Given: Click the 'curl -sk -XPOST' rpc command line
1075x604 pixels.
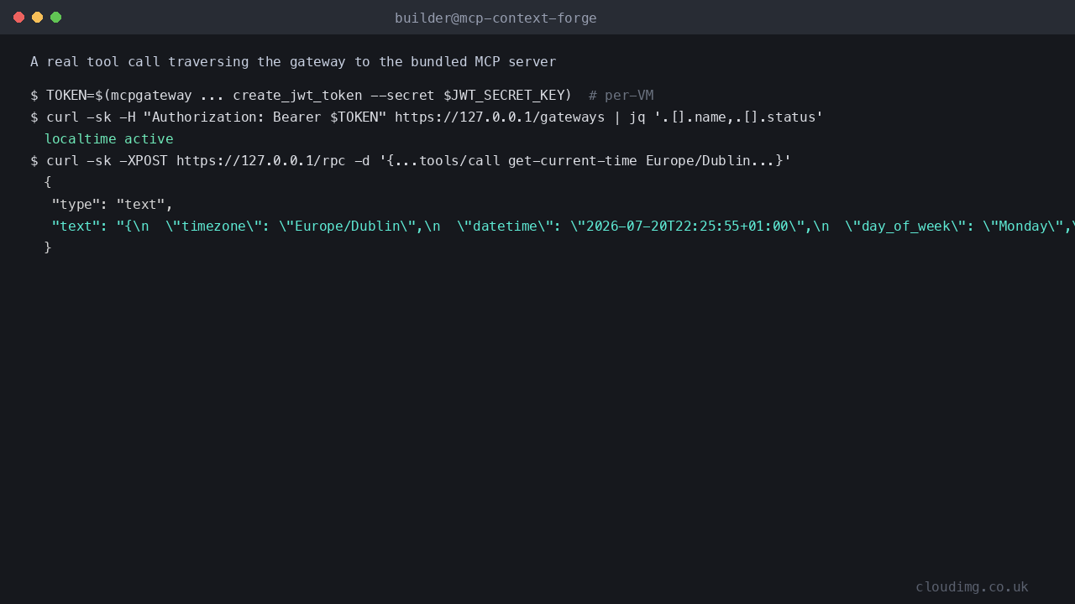Looking at the screenshot, I should [x=411, y=161].
